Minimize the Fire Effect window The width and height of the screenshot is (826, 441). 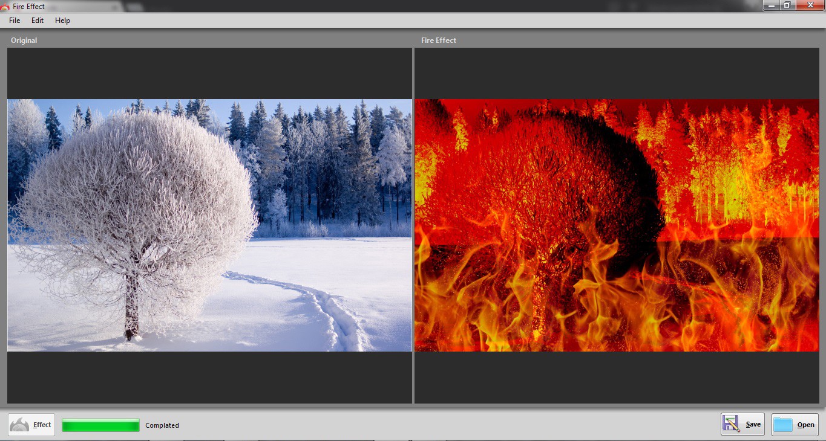tap(771, 5)
